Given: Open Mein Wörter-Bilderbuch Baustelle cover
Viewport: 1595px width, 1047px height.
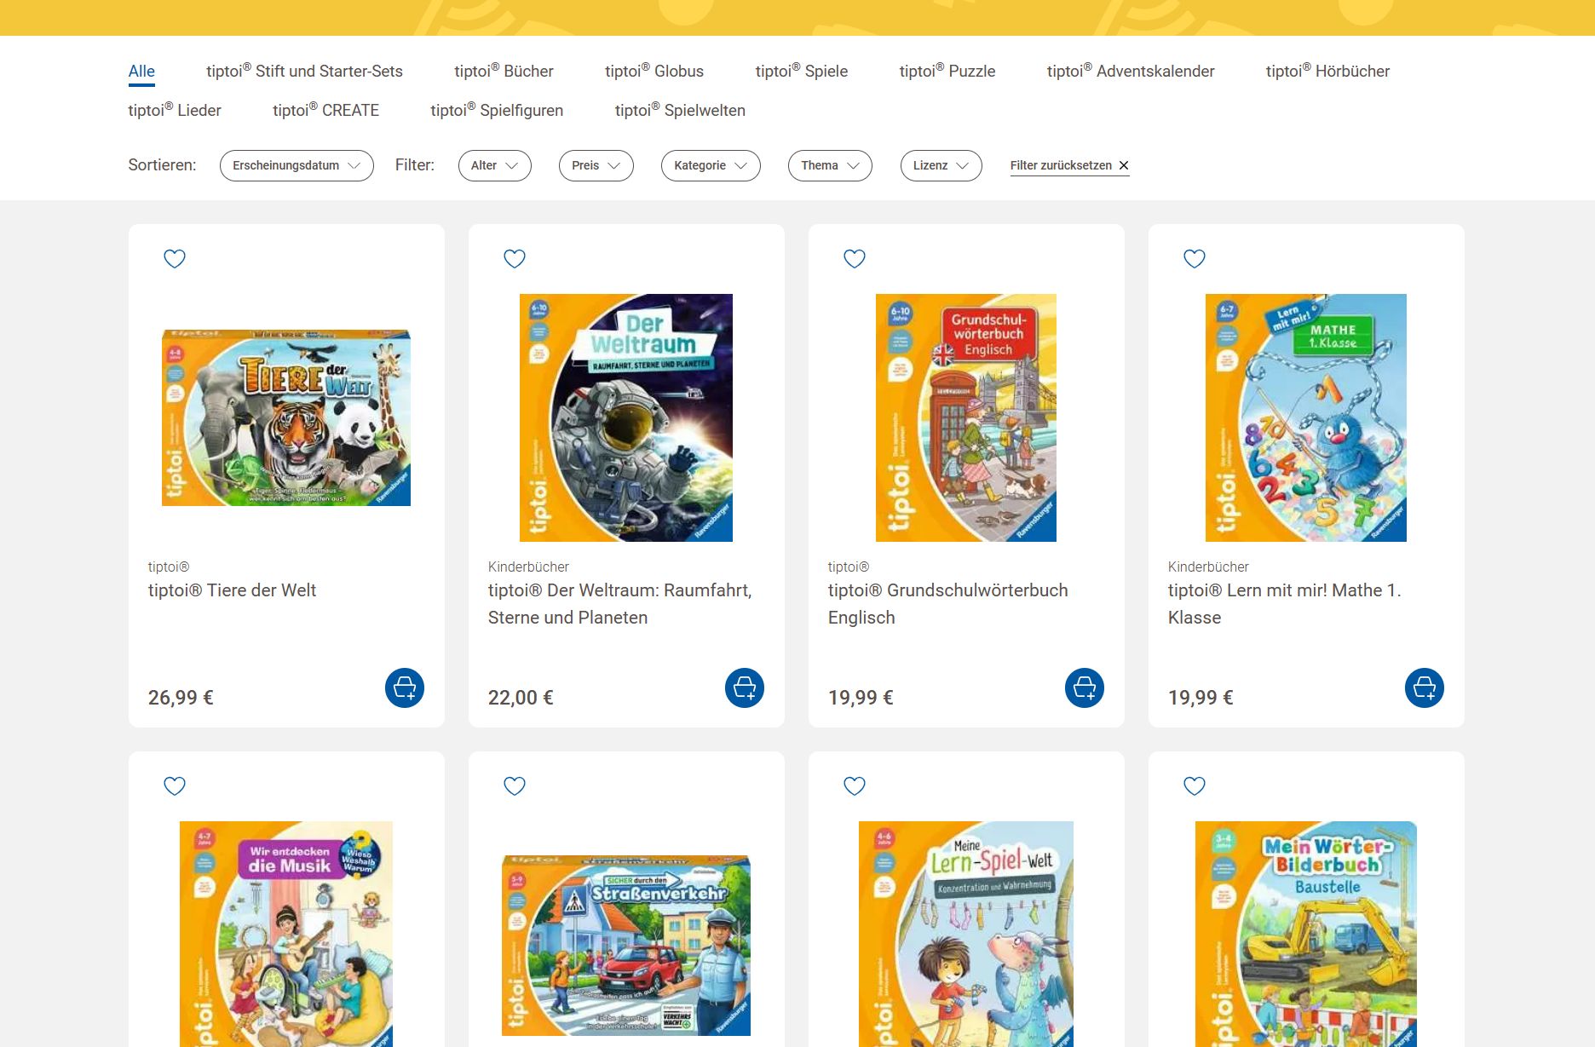Looking at the screenshot, I should 1306,934.
